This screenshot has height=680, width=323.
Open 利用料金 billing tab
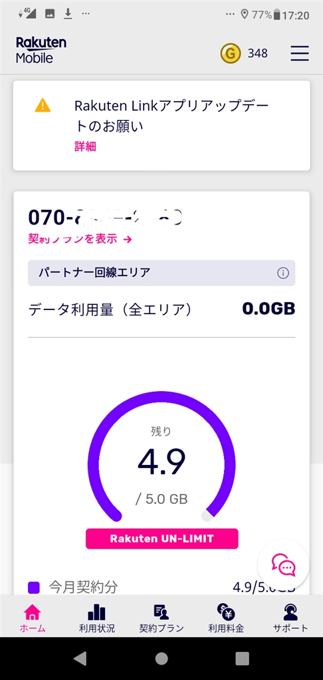point(226,618)
